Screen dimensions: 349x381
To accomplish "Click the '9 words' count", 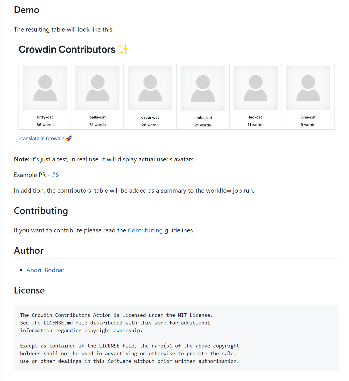I will click(308, 125).
